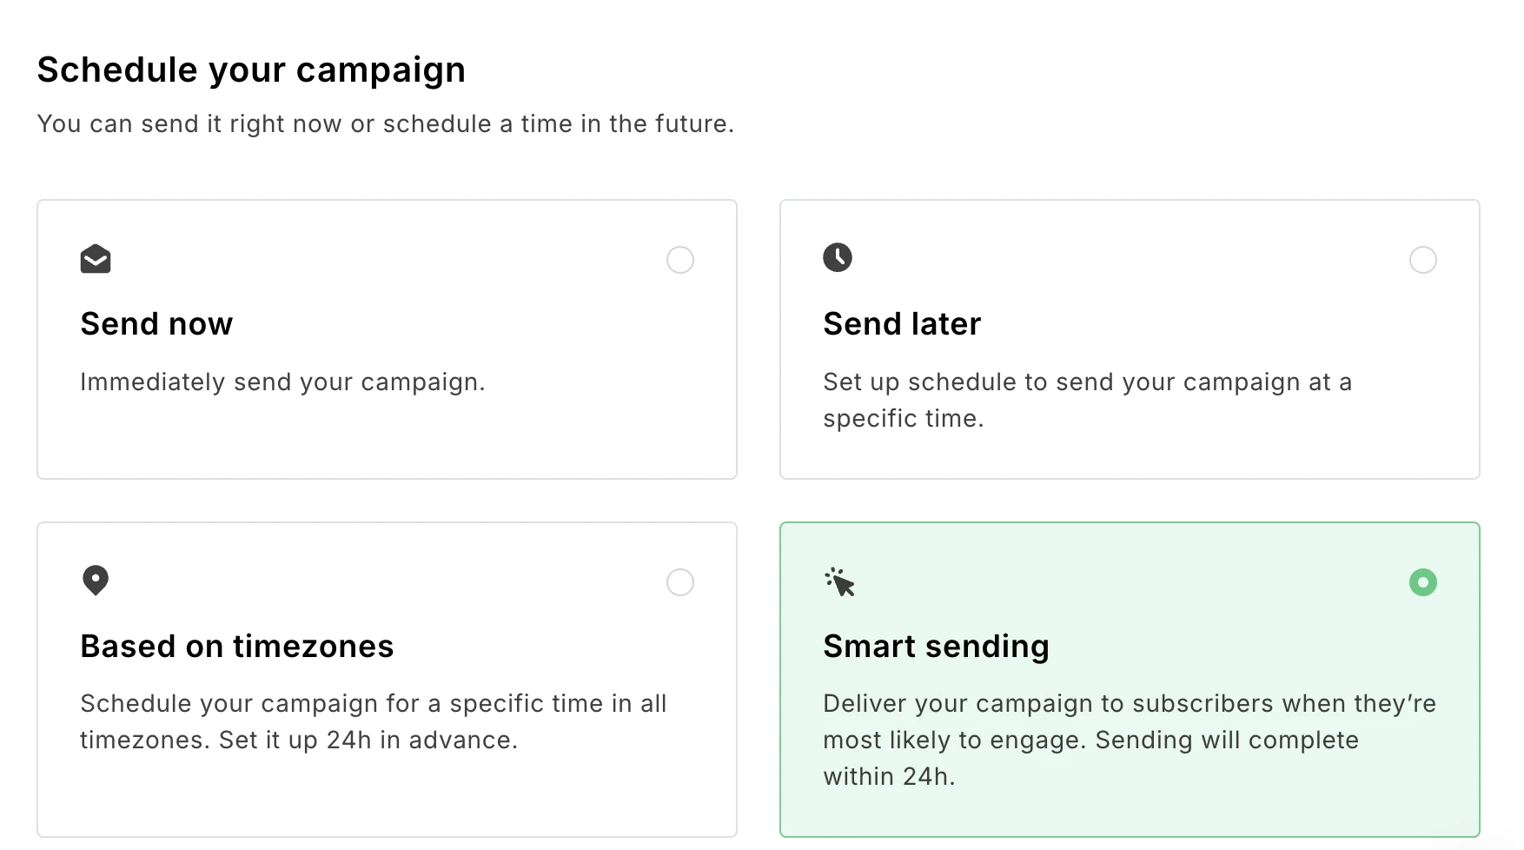Click the envelope icon for Send now
This screenshot has height=850, width=1524.
click(96, 259)
